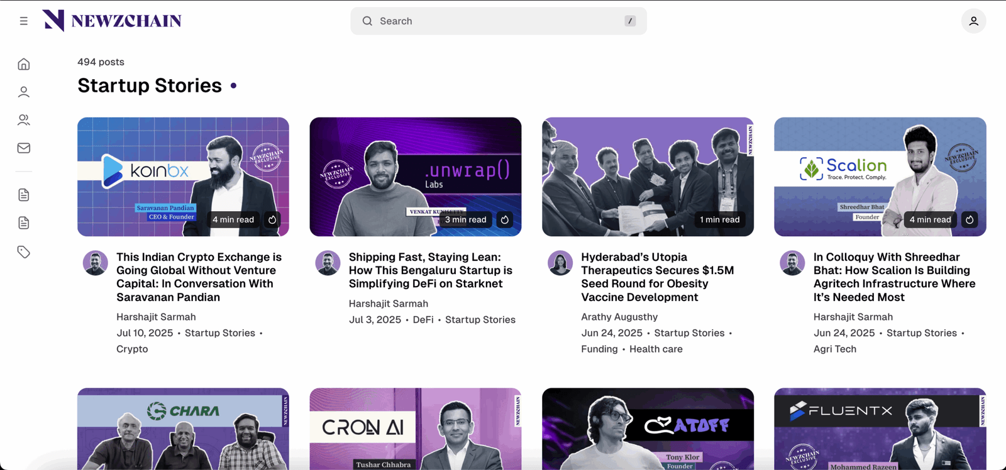The height and width of the screenshot is (470, 1006).
Task: Open the unwrap() Labs article thumbnail
Action: pos(416,177)
